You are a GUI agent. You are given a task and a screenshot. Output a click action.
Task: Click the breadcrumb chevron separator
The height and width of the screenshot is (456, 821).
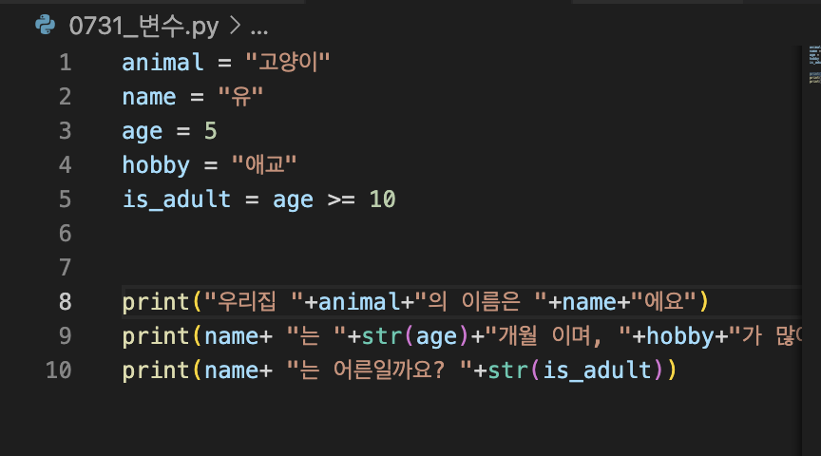click(235, 26)
